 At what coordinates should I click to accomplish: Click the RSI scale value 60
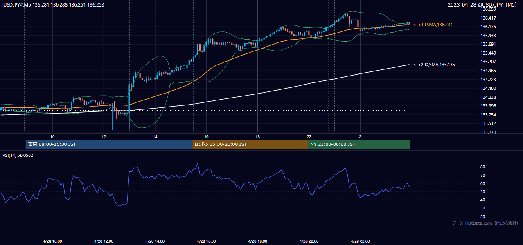(483, 183)
